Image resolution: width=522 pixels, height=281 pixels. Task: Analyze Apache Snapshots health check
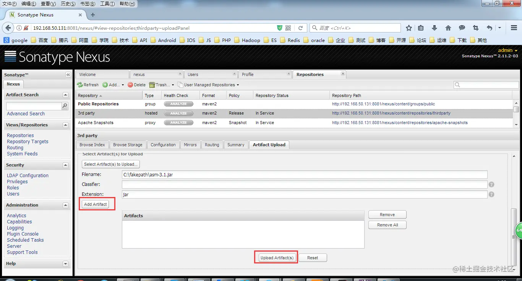click(x=178, y=123)
